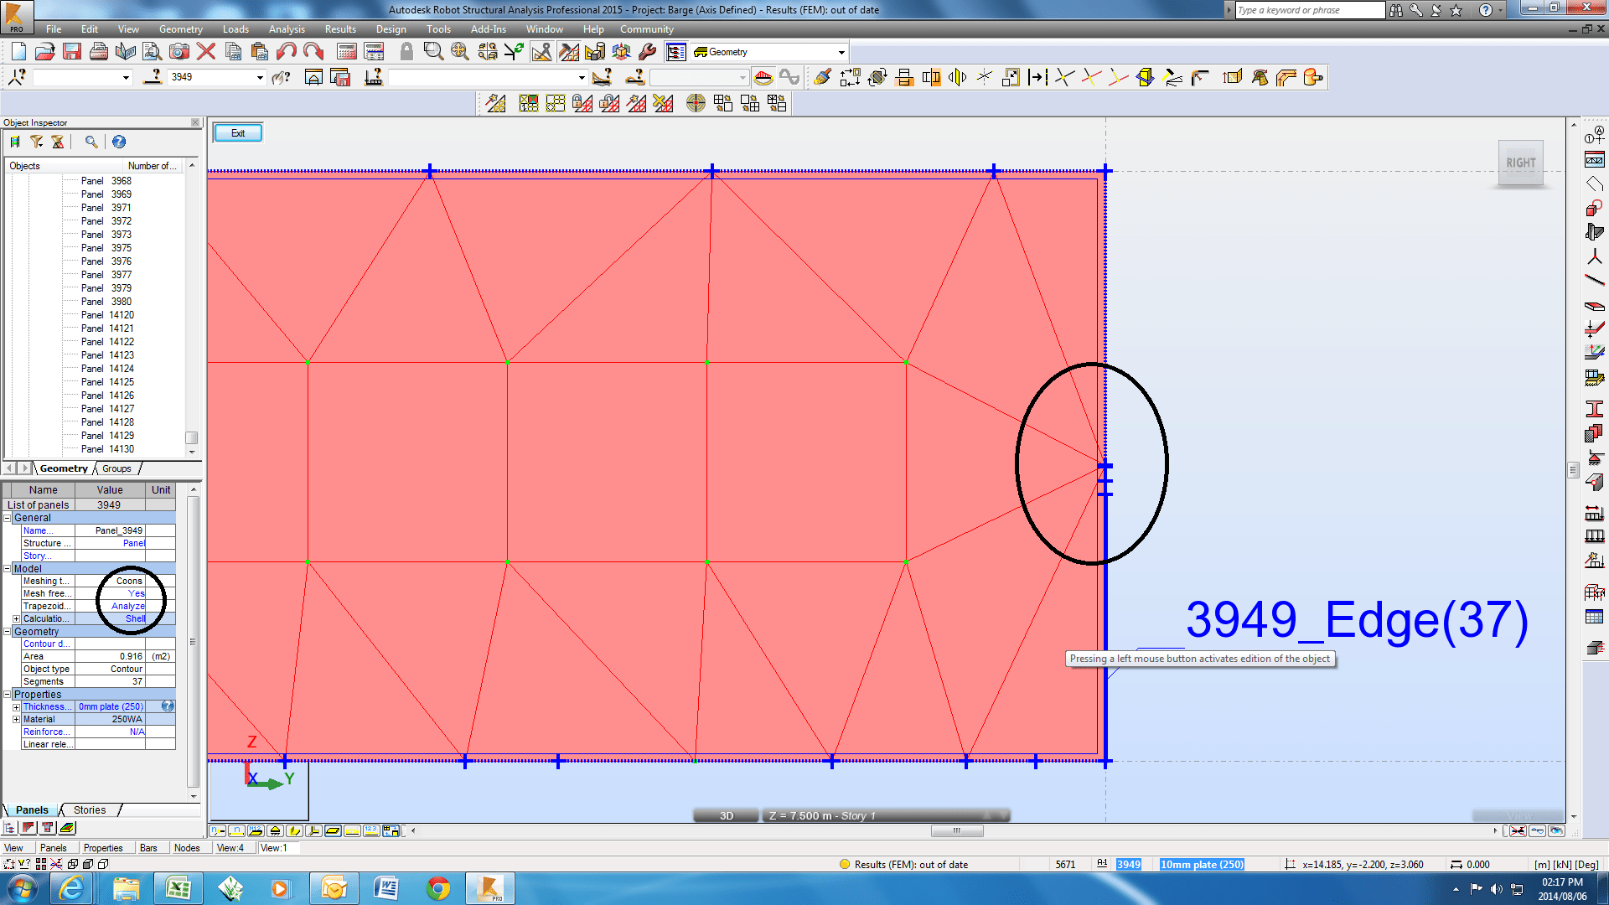Click the delete mesh icon with yellow X
The height and width of the screenshot is (905, 1609).
[664, 103]
